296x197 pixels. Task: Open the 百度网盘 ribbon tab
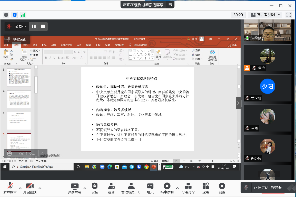[x=119, y=45]
